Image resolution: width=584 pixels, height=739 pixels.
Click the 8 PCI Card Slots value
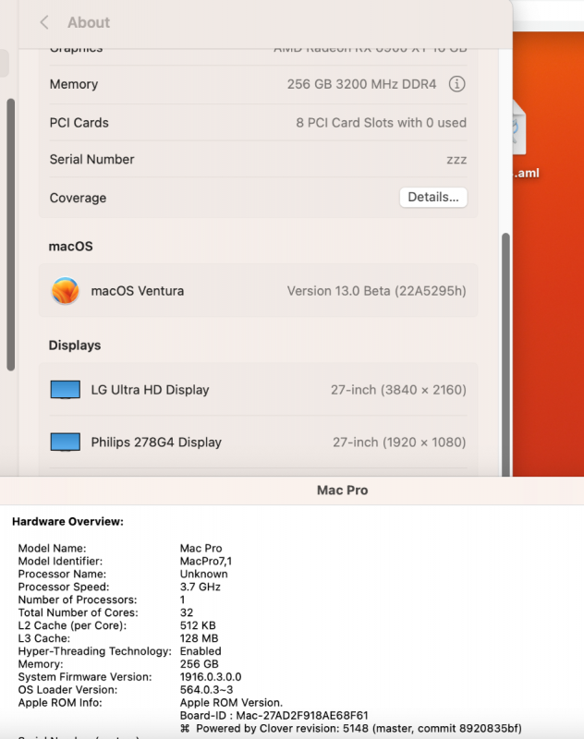point(381,123)
